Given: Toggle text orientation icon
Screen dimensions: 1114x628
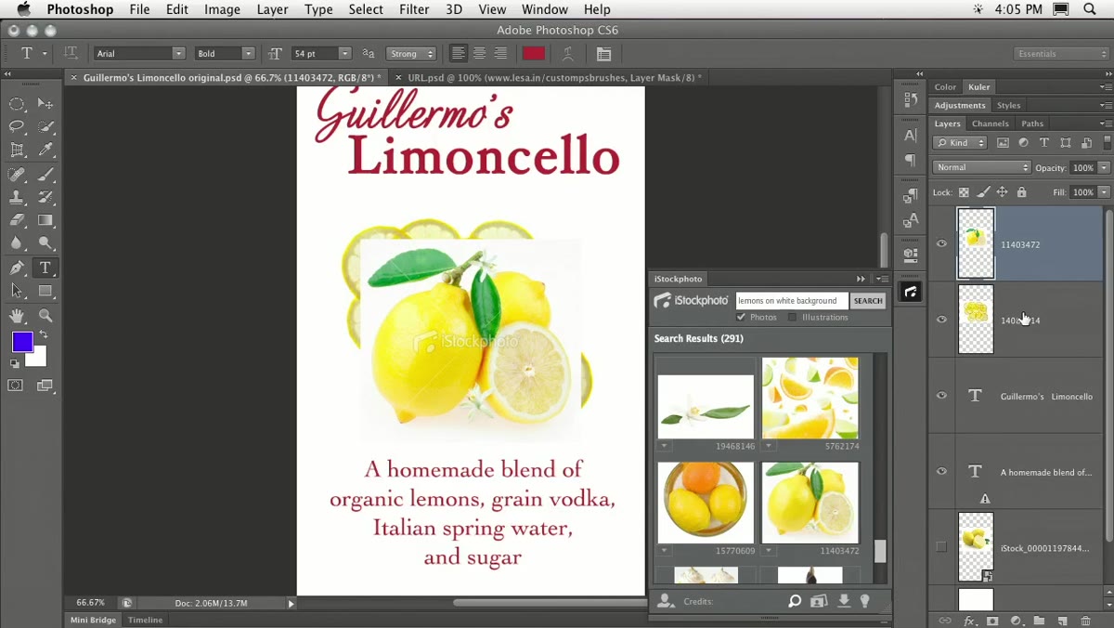Looking at the screenshot, I should (71, 54).
